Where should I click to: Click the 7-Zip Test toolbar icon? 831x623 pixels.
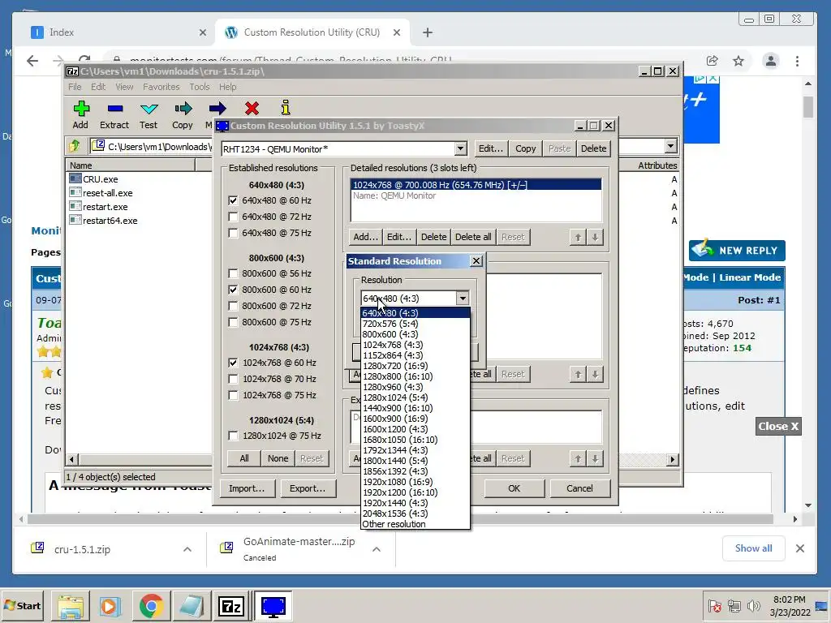149,109
